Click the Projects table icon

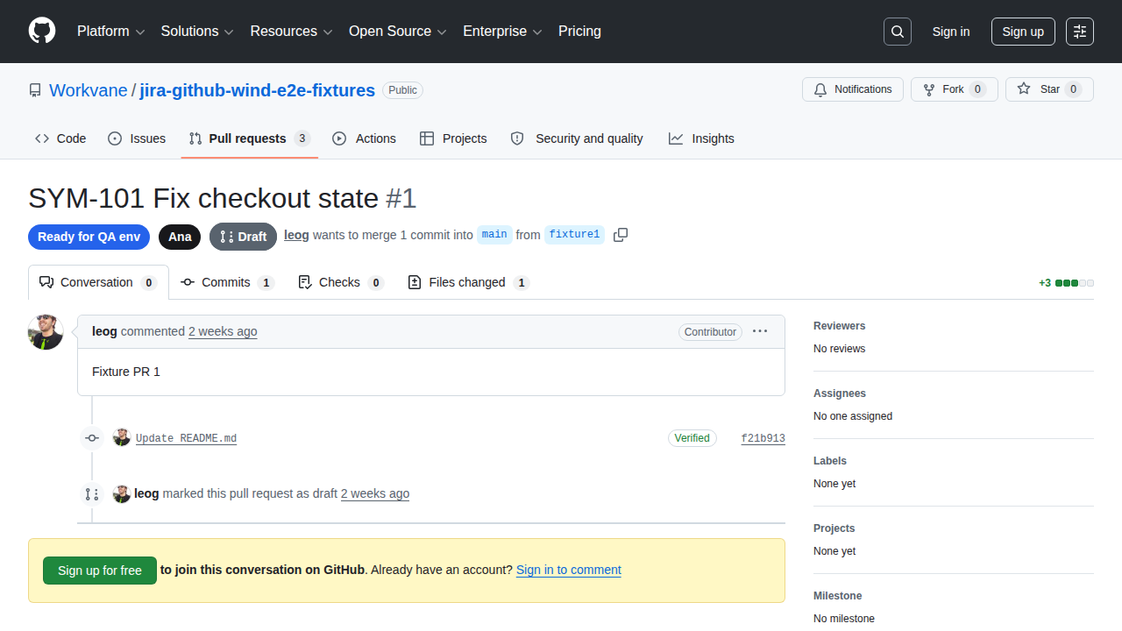point(427,138)
